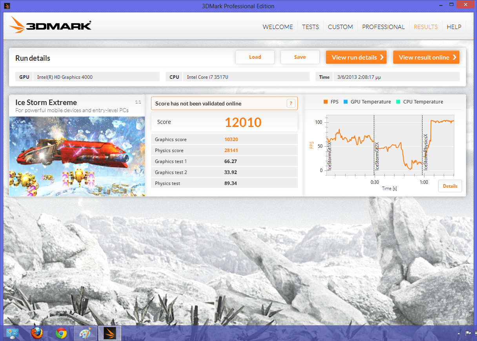
Task: Click the Ice Storm Extreme title
Action: pyautogui.click(x=46, y=103)
